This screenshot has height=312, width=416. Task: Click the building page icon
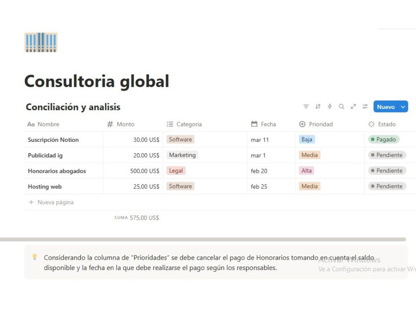click(41, 42)
